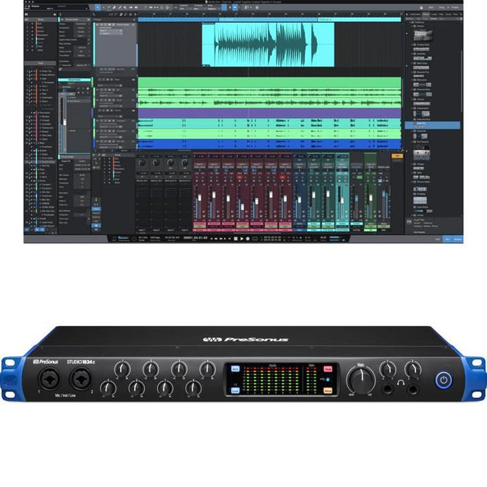Open the Files tab in the browser
The width and height of the screenshot is (487, 487).
click(x=441, y=14)
